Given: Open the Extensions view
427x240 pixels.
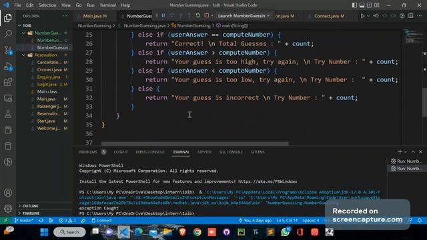Looking at the screenshot, I should tap(8, 82).
